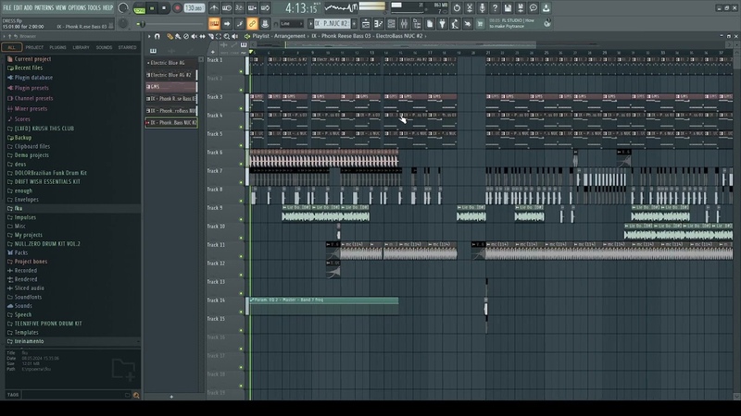Mute Track 1 with its green dot

click(241, 72)
